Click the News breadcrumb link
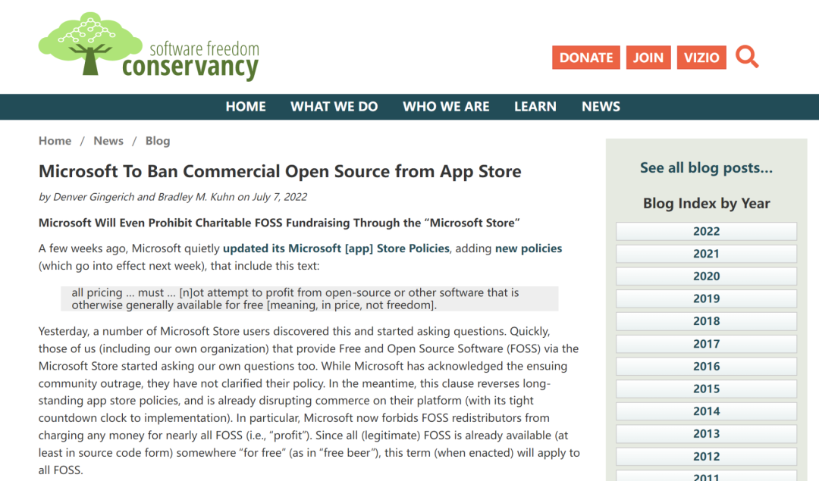The height and width of the screenshot is (481, 819). click(108, 141)
